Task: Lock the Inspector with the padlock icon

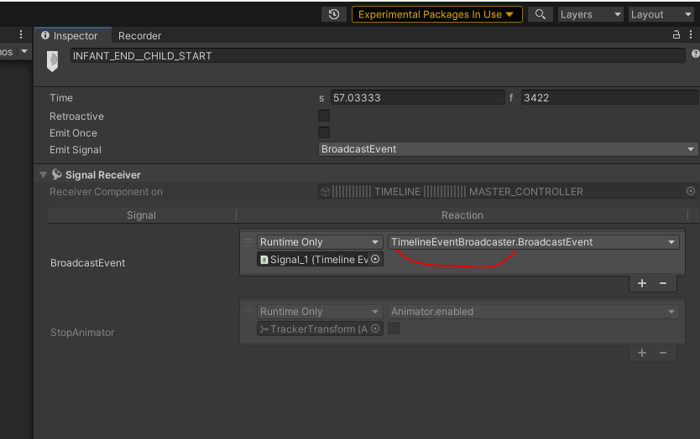Action: [x=676, y=35]
